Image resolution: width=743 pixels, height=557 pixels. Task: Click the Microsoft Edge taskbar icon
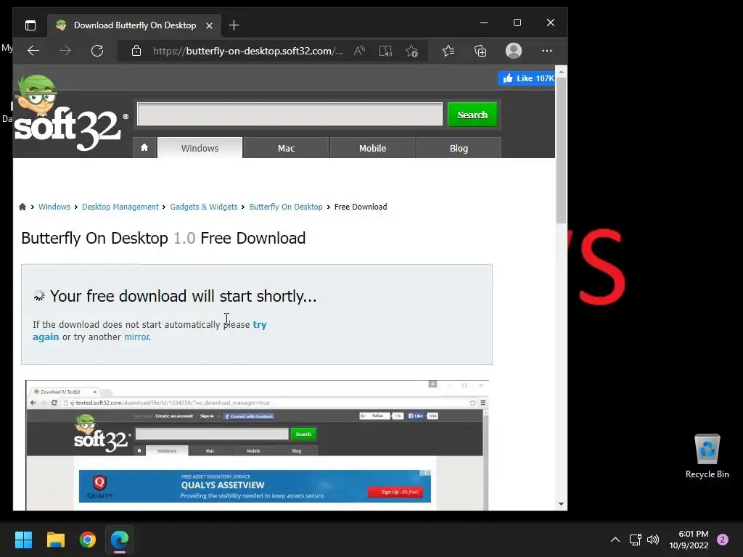point(120,540)
